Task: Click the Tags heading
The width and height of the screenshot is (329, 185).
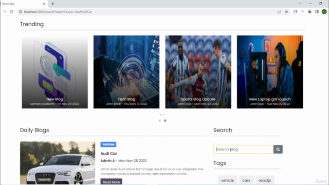Action: click(220, 163)
